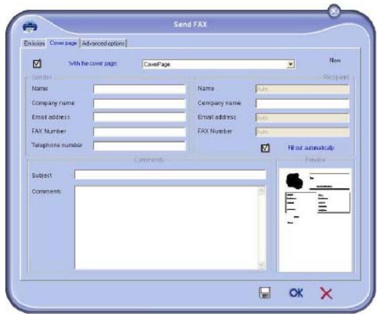Cancel with the red X icon
Image resolution: width=377 pixels, height=314 pixels.
[326, 293]
